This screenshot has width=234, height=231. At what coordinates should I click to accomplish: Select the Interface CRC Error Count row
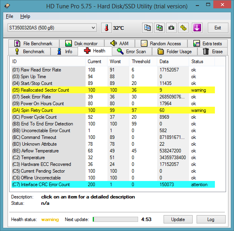[x=113, y=185]
